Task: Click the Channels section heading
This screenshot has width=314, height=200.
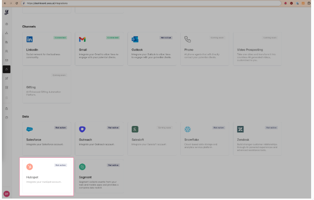Action: (29, 26)
